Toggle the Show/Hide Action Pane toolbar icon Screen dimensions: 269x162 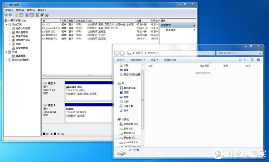[x=32, y=15]
